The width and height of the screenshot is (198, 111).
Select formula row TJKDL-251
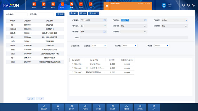tap(102, 64)
